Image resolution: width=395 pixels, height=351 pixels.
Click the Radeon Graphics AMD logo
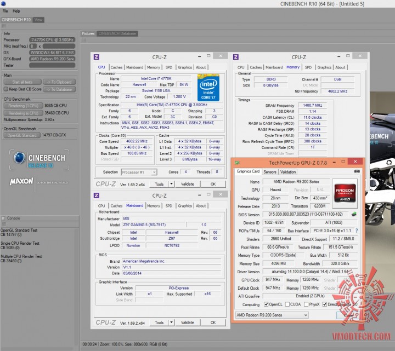click(345, 193)
